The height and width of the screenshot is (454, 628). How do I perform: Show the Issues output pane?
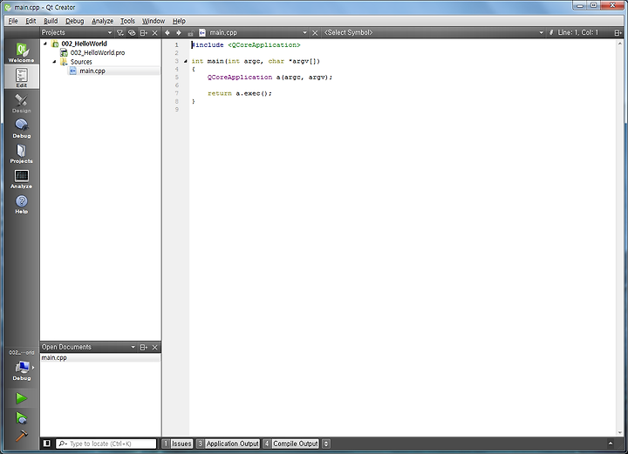pos(177,444)
